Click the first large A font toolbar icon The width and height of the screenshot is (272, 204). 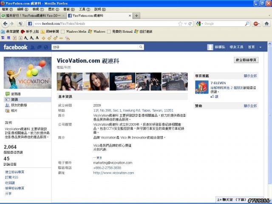(x=26, y=38)
